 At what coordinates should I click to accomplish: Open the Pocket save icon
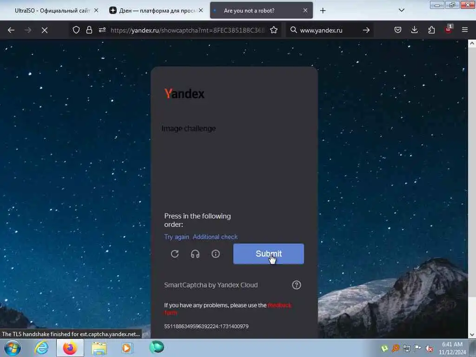(x=398, y=30)
